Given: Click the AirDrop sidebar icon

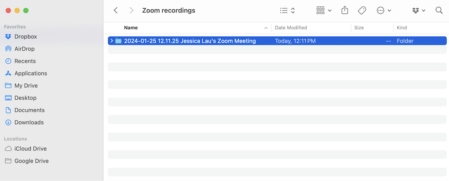Looking at the screenshot, I should pyautogui.click(x=8, y=49).
